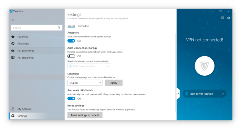Screen dimensions: 241x129
Task: Switch to the Connection tab
Action: tap(83, 26)
